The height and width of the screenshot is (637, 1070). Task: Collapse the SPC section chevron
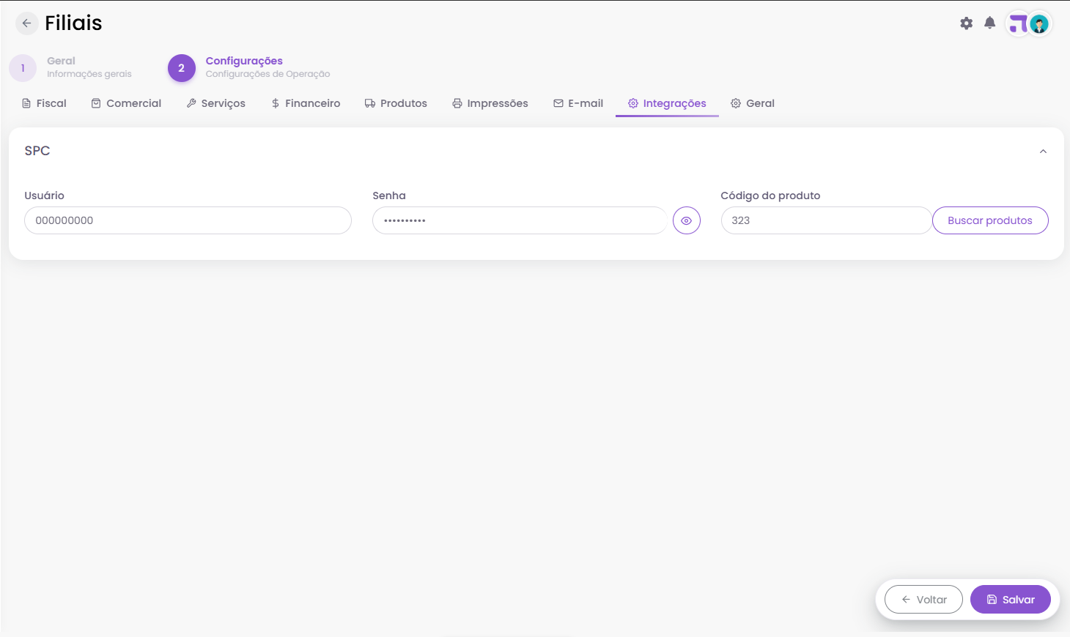click(1043, 152)
